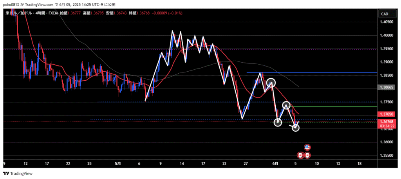Click the 6月 label on time axis
This screenshot has height=179, width=401.
tap(276, 163)
